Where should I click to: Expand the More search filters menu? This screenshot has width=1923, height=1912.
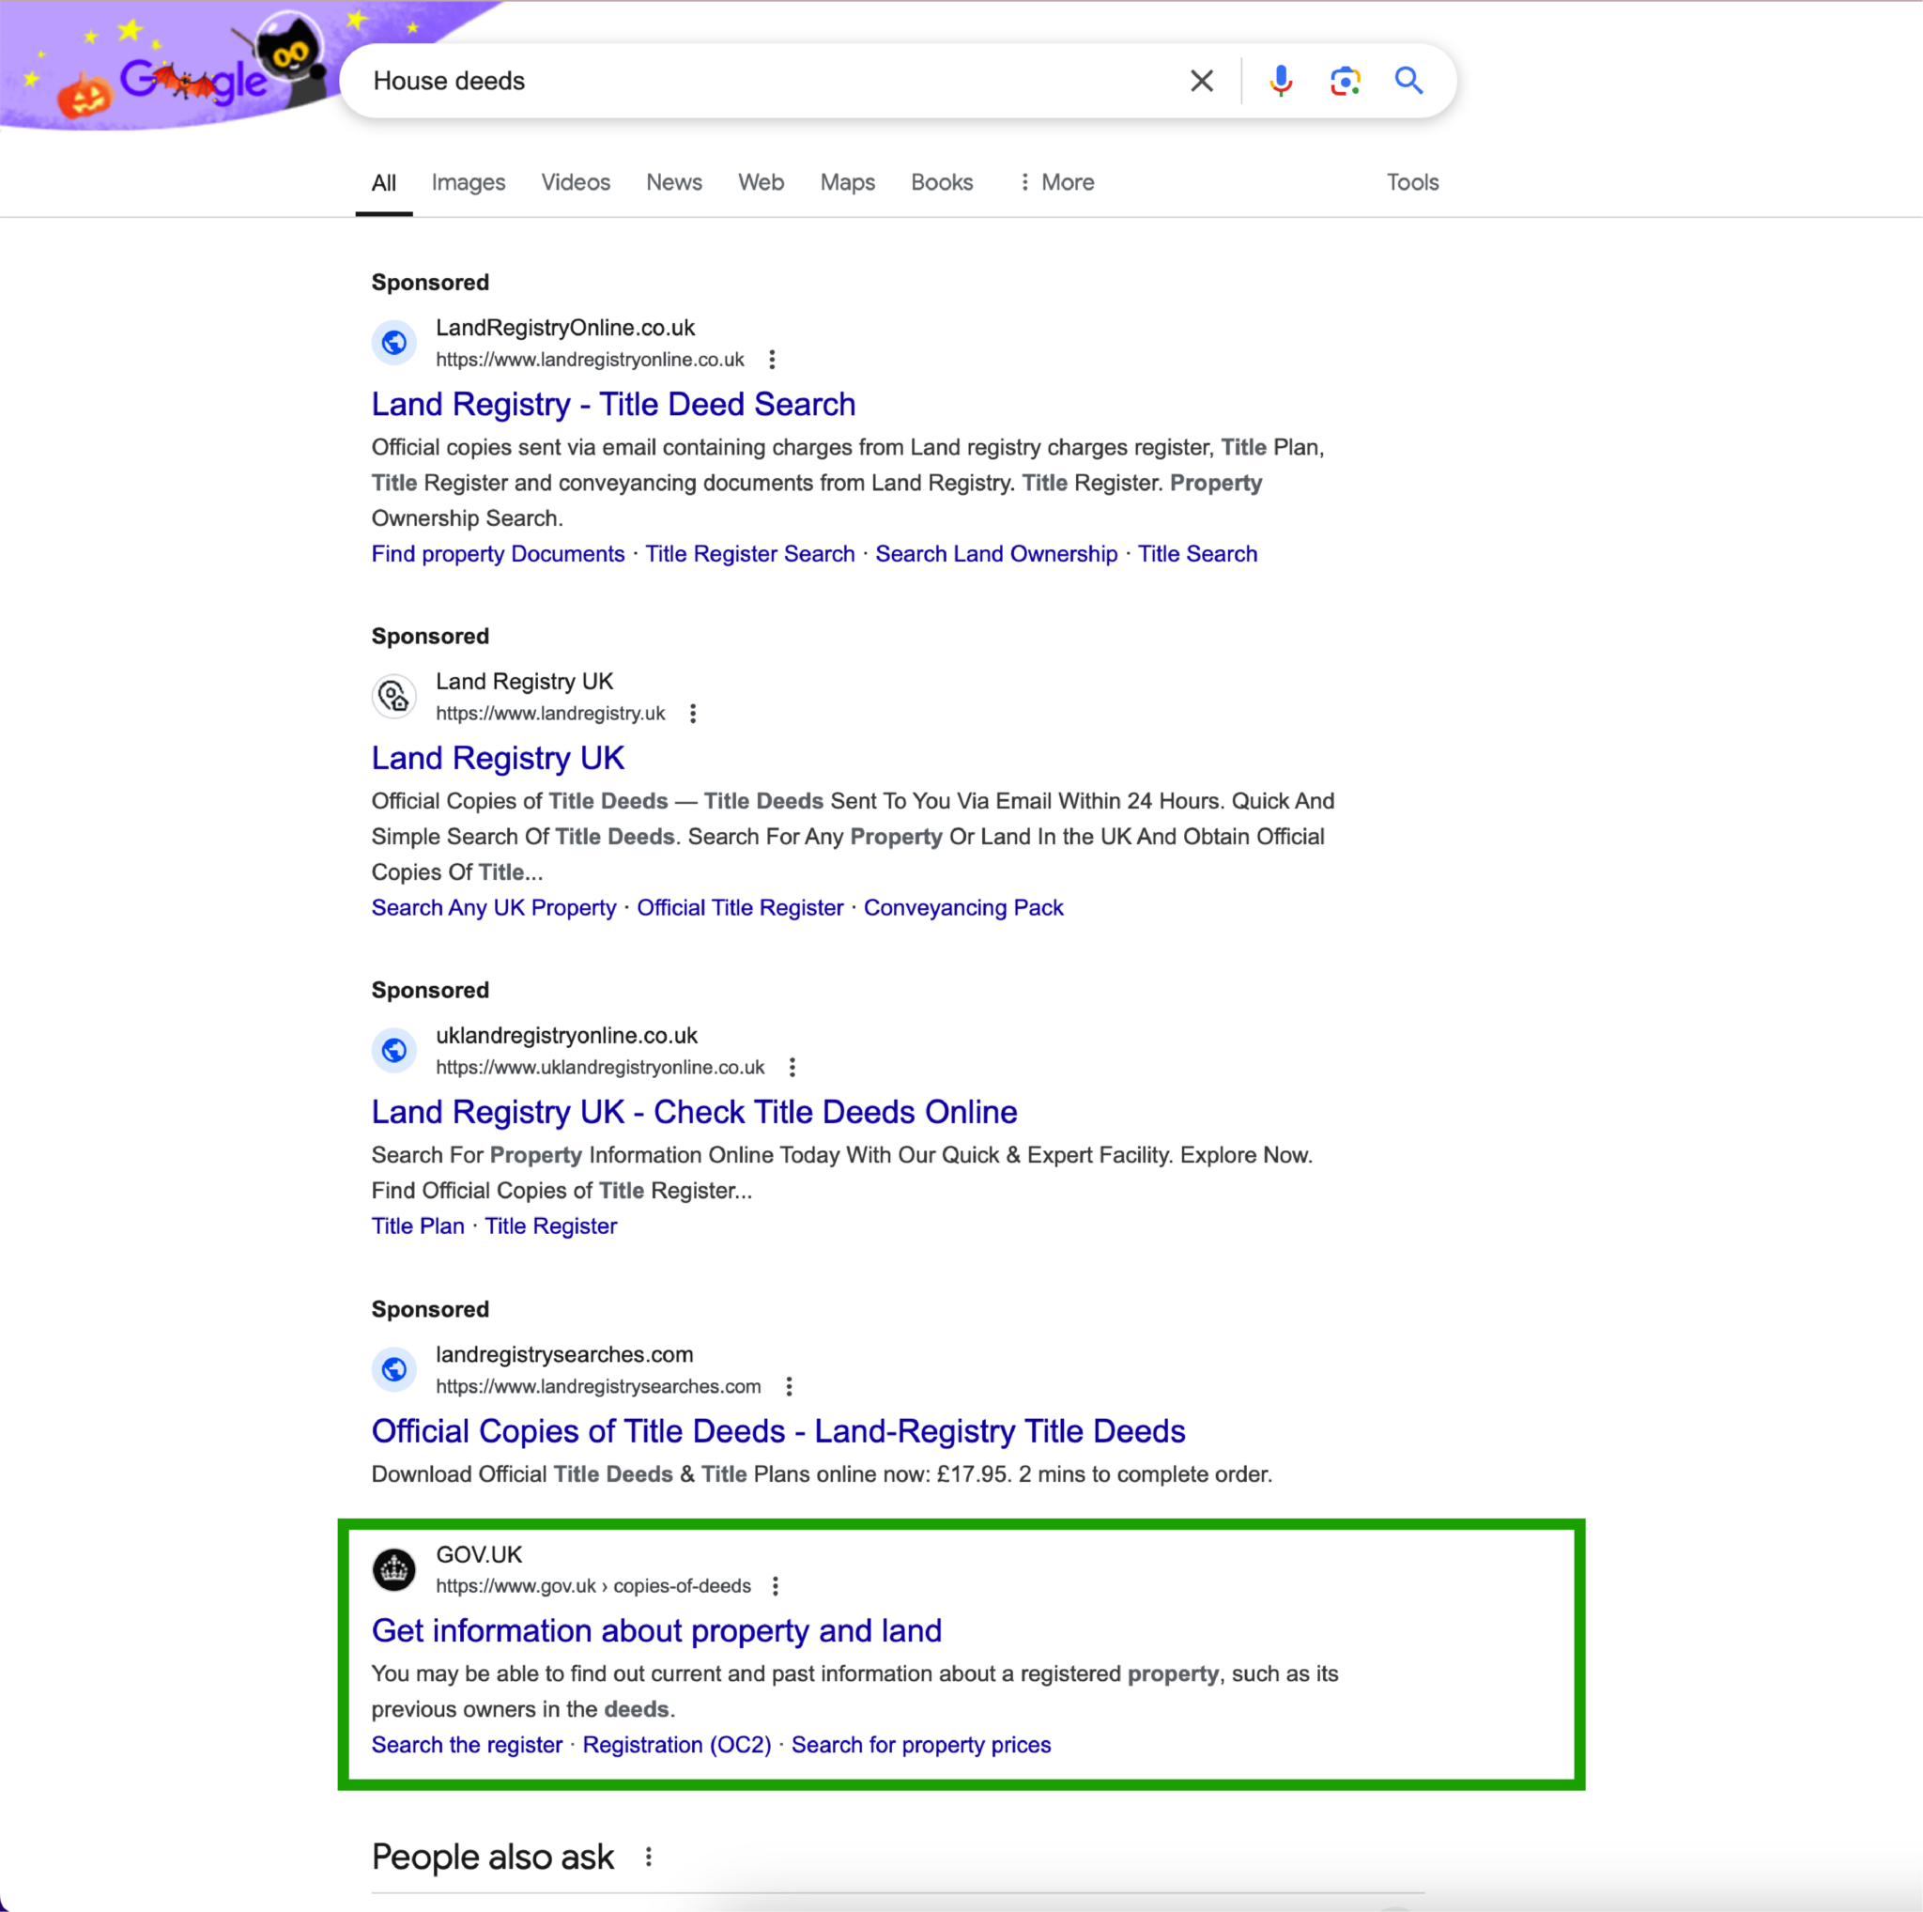[x=1056, y=182]
